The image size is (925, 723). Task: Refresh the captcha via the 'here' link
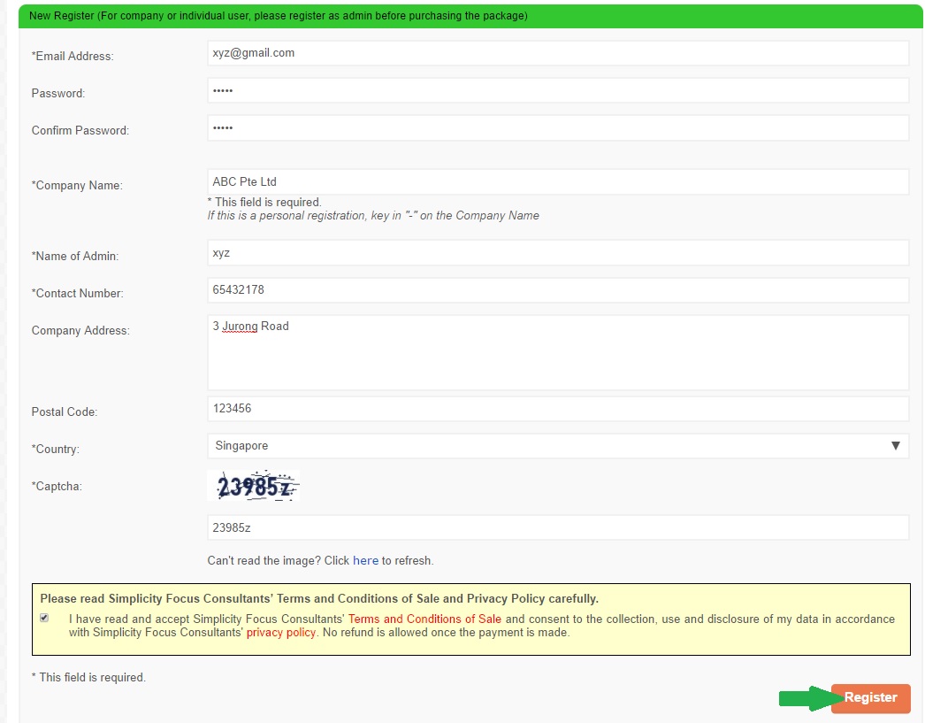[365, 561]
